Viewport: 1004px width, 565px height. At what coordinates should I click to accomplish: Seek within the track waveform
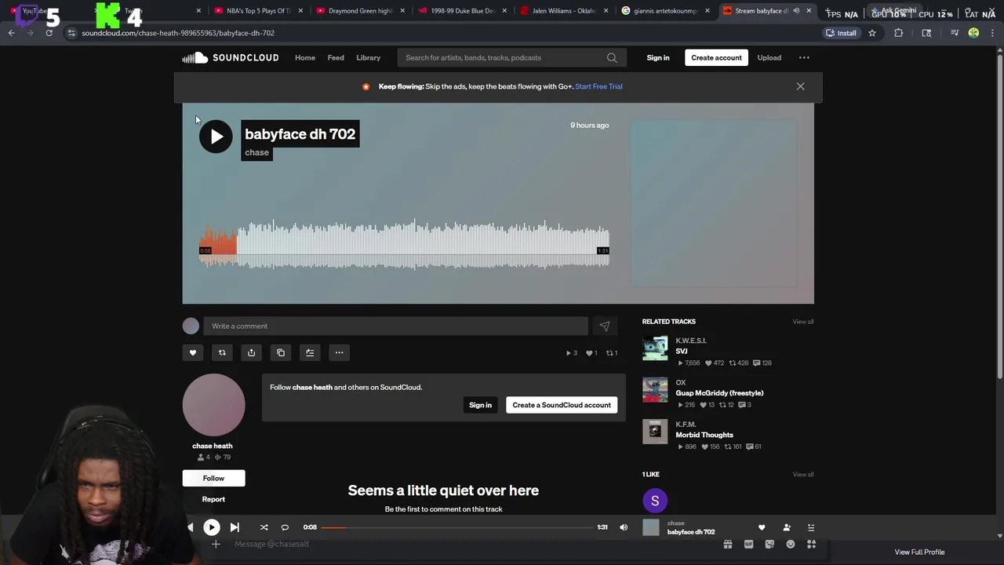pyautogui.click(x=404, y=245)
